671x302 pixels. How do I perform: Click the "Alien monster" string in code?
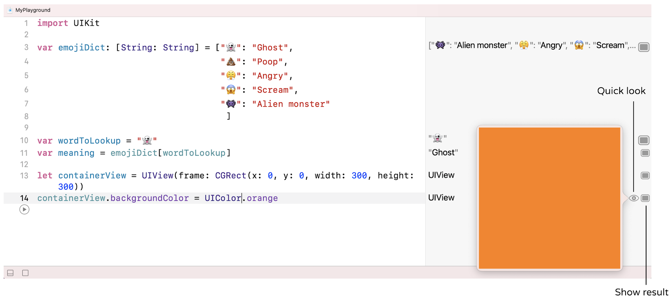291,104
